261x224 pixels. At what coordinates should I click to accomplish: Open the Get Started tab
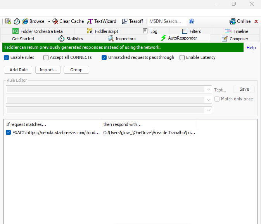(x=23, y=39)
